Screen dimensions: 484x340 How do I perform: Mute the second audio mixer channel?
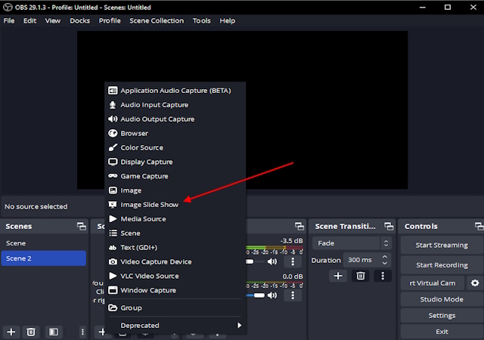point(272,295)
